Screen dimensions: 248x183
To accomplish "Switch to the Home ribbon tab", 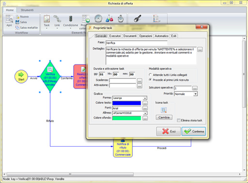I will pos(10,10).
